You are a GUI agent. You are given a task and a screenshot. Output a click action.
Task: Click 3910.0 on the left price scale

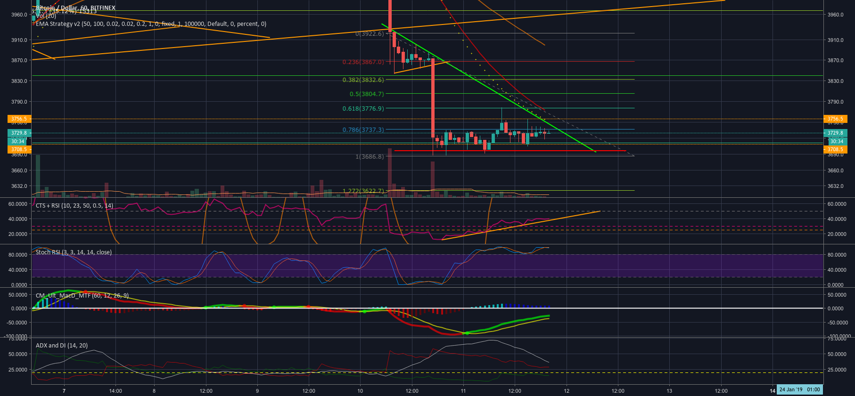(x=19, y=40)
